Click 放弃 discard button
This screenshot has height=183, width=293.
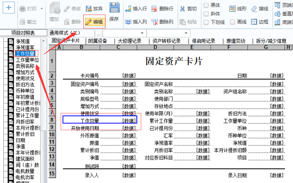coord(94,9)
